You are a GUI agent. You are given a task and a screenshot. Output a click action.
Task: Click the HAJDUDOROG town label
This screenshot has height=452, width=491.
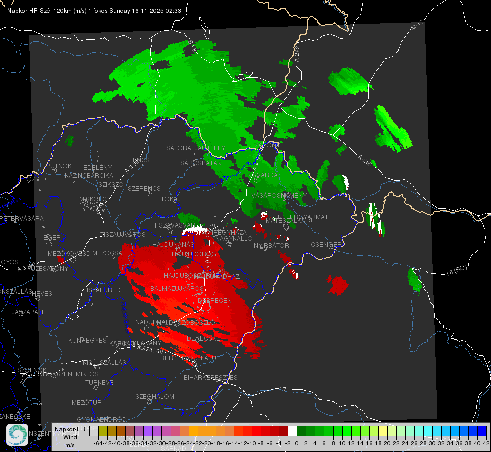[x=194, y=254]
